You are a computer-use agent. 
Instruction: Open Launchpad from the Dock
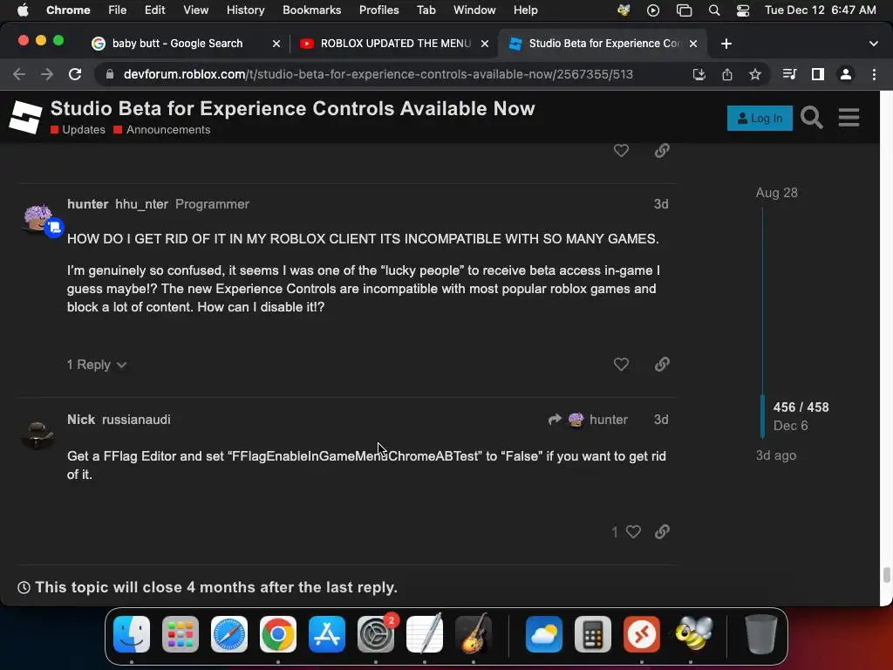[181, 634]
